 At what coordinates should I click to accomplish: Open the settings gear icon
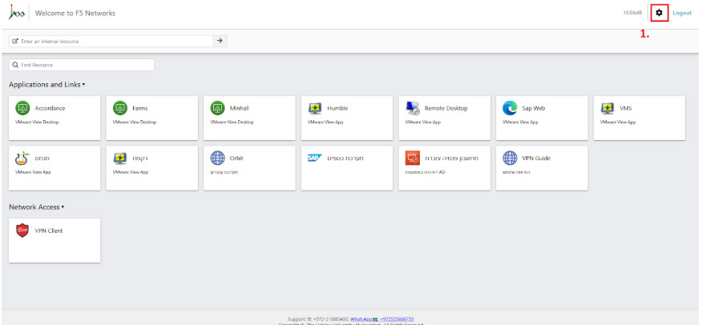point(659,13)
